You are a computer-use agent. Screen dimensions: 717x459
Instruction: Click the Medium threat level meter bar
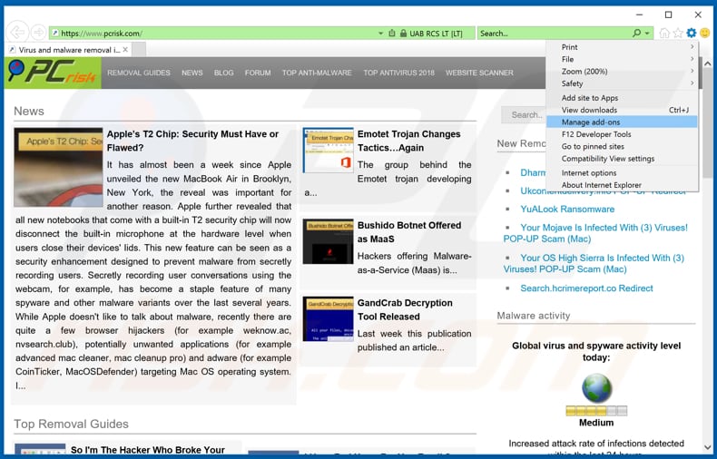[596, 411]
